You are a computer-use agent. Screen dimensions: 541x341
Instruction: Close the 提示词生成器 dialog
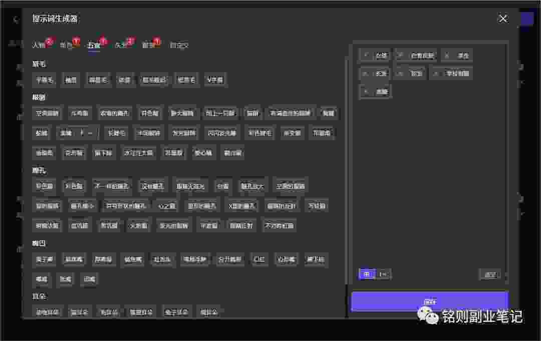point(503,19)
